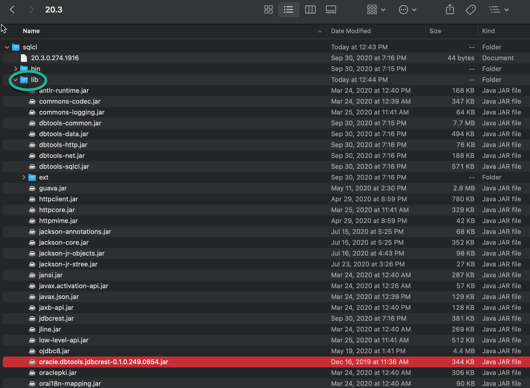
Task: Select the sqlcl folder icon
Action: click(16, 47)
